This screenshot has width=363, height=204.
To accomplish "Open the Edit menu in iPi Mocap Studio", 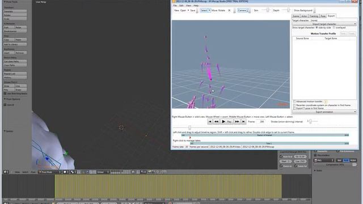I will click(181, 6).
